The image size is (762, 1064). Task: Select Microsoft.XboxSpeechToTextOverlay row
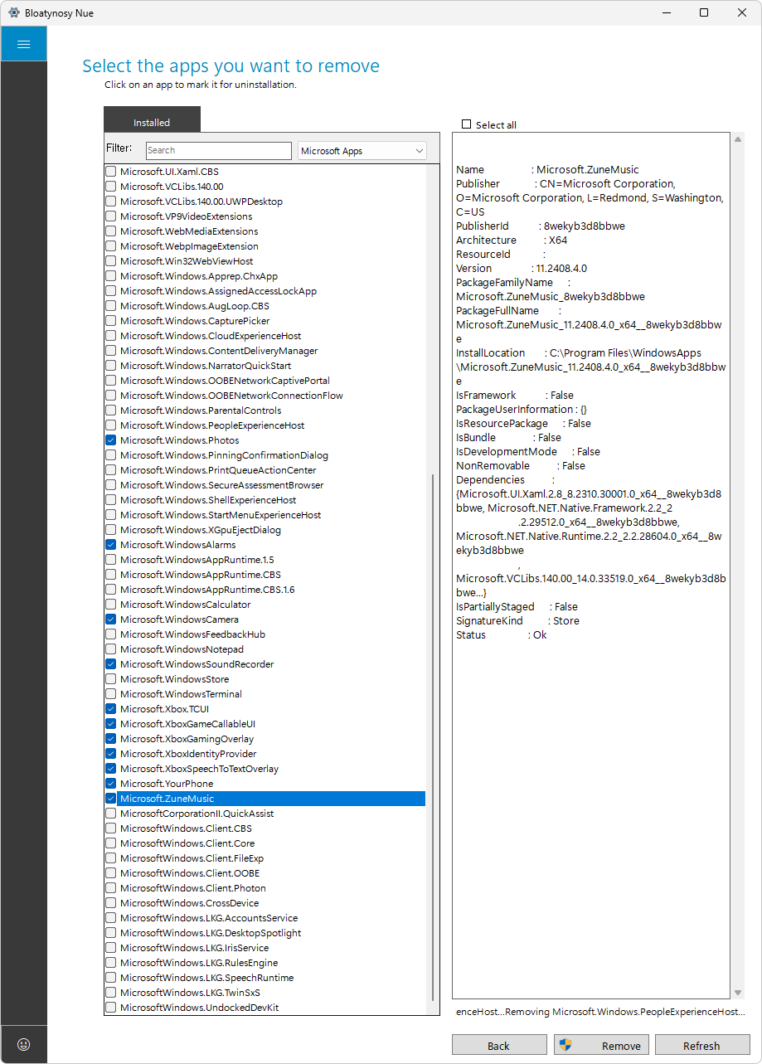[265, 769]
